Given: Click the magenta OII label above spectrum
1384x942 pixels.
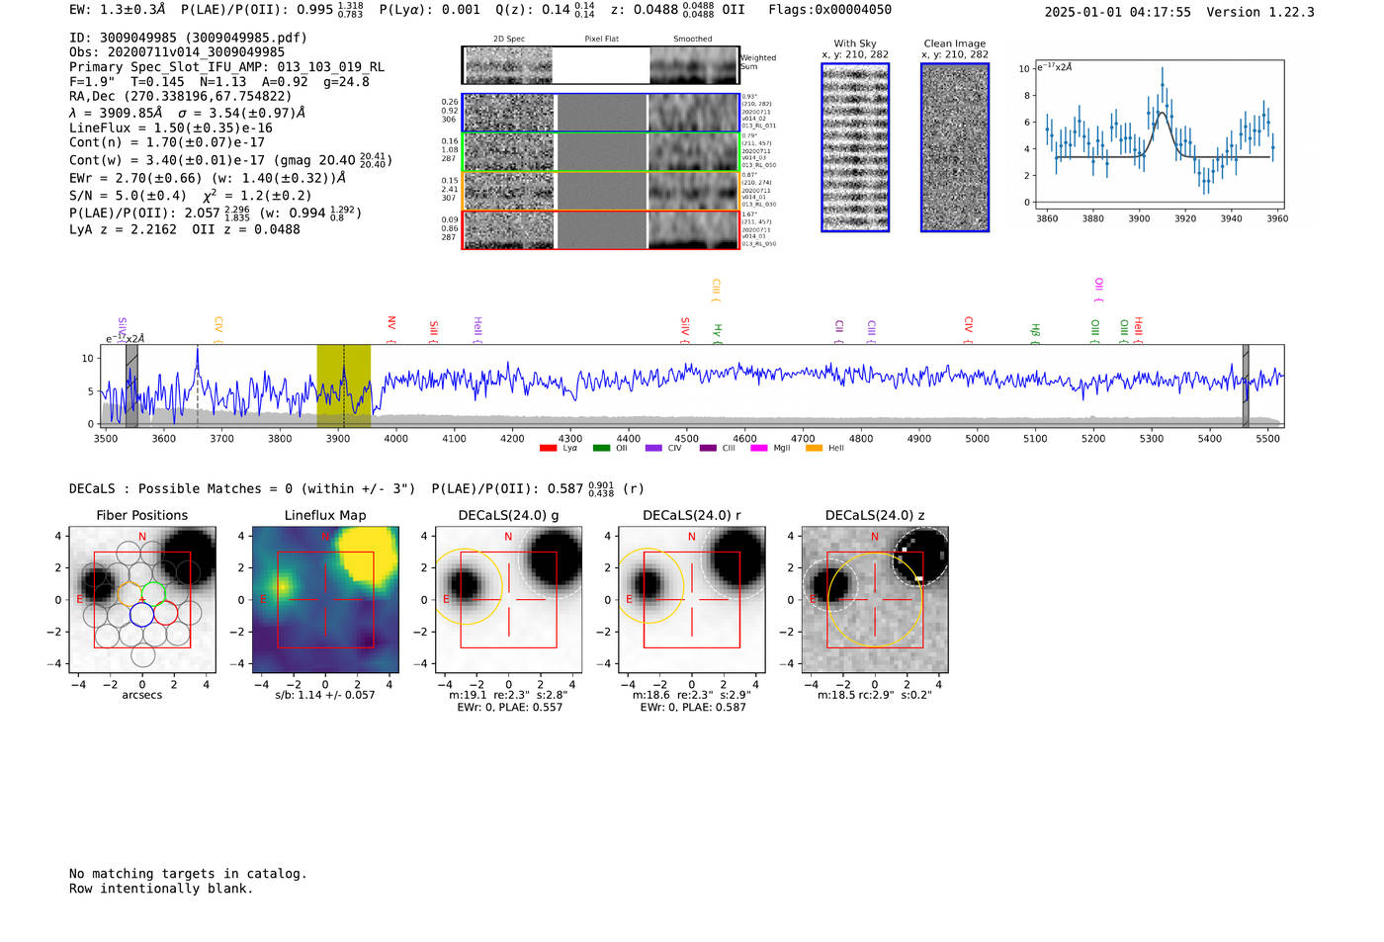Looking at the screenshot, I should 1098,291.
